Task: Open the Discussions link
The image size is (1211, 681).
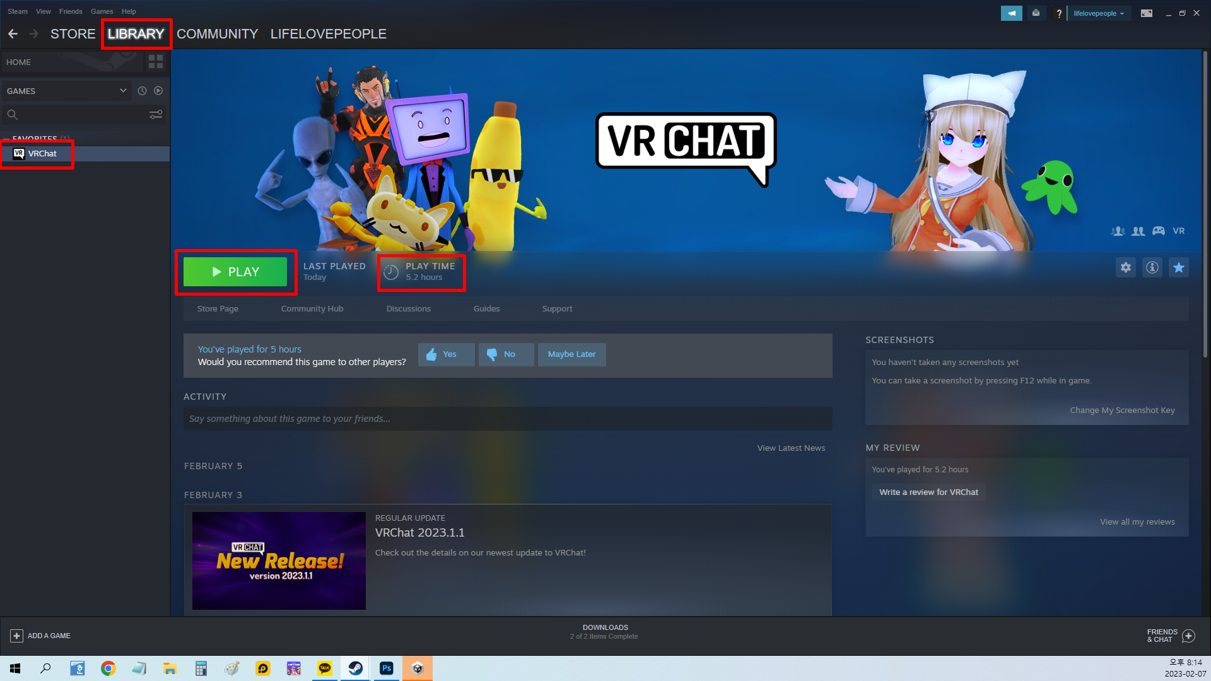Action: 409,309
